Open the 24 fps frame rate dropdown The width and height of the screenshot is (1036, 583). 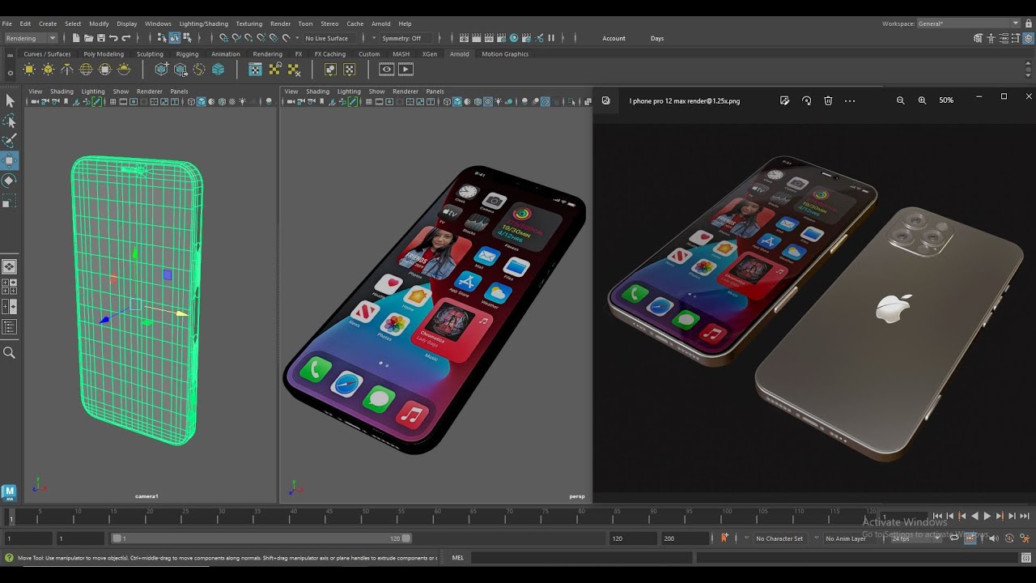(x=915, y=538)
